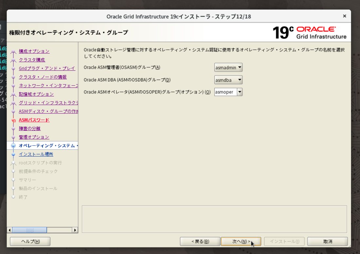Image resolution: width=360 pixels, height=254 pixels.
Task: Click the step node icon beside 構成オプション
Action: click(13, 52)
